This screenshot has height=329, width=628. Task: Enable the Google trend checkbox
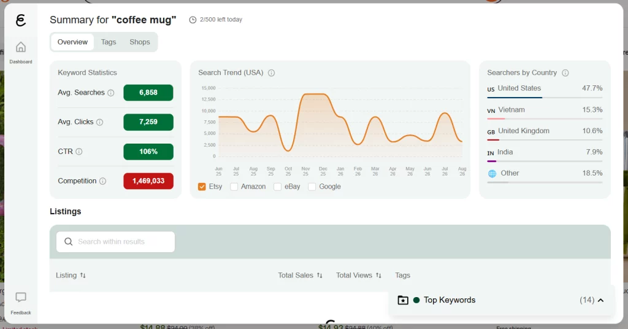pos(312,187)
